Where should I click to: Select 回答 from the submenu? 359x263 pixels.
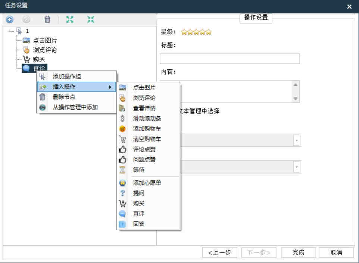tap(149, 224)
